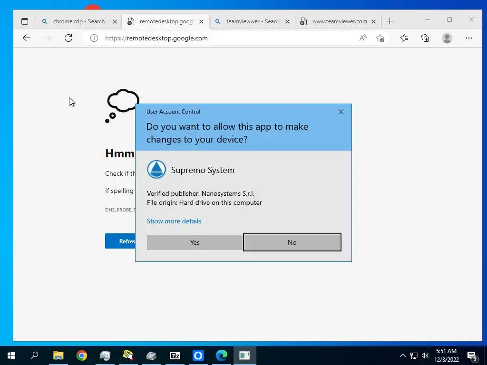Screen dimensions: 487x365
Task: Switch to the chrome rdp - Search tab
Action: click(79, 21)
